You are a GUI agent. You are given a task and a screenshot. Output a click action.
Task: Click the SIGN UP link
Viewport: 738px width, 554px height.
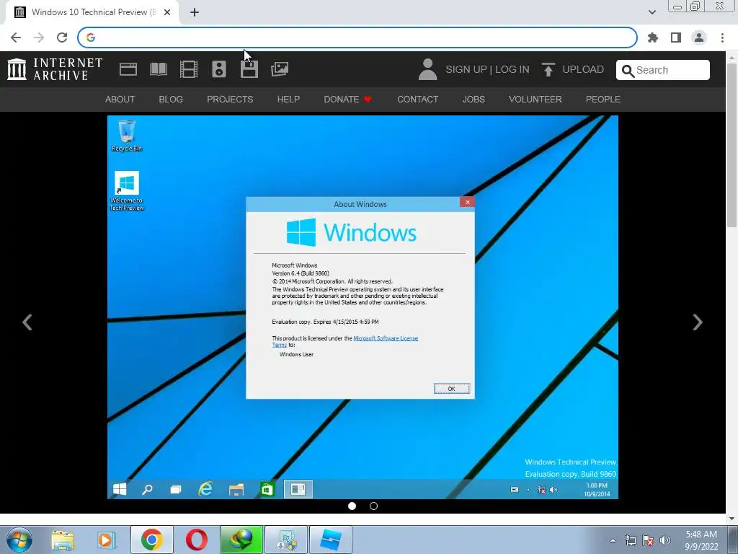(x=466, y=69)
